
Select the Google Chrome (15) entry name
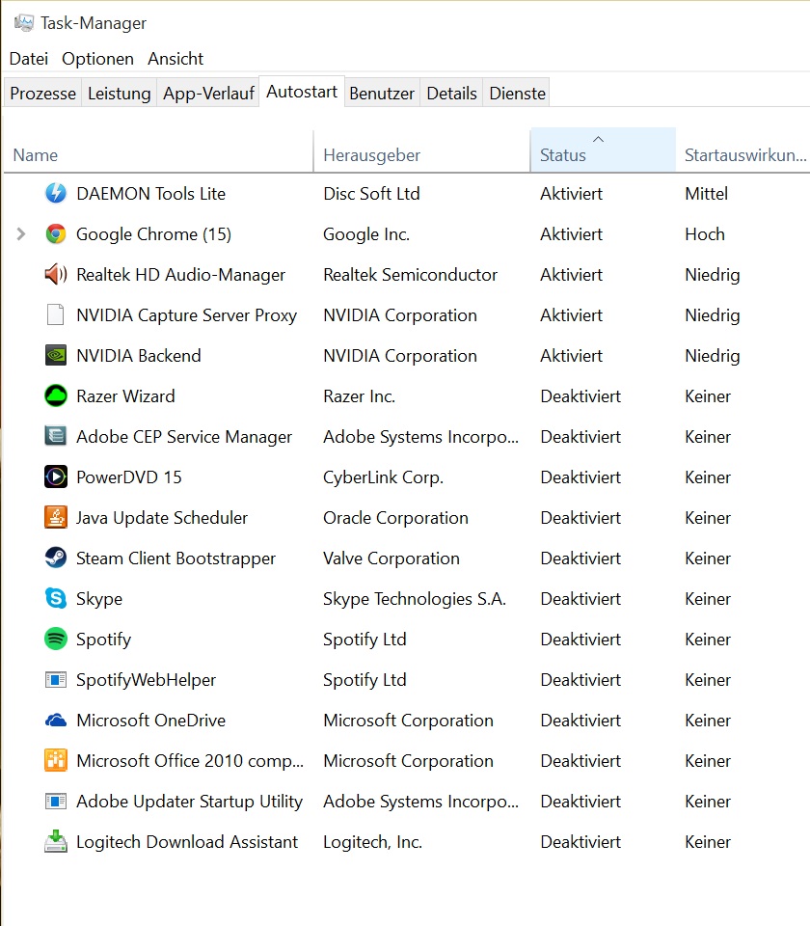tap(153, 233)
